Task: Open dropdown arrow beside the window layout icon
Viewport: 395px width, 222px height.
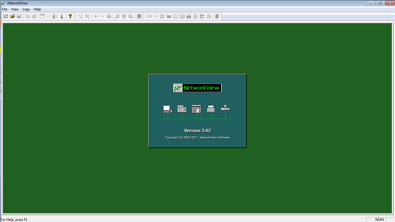Action: [x=48, y=16]
